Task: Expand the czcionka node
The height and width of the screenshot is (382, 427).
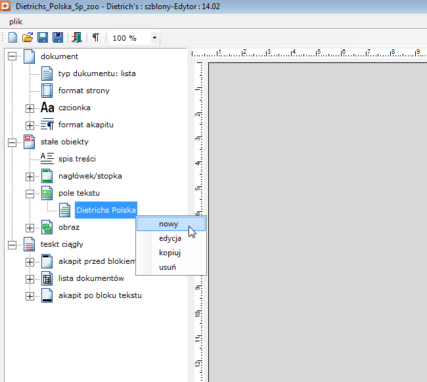Action: click(30, 108)
